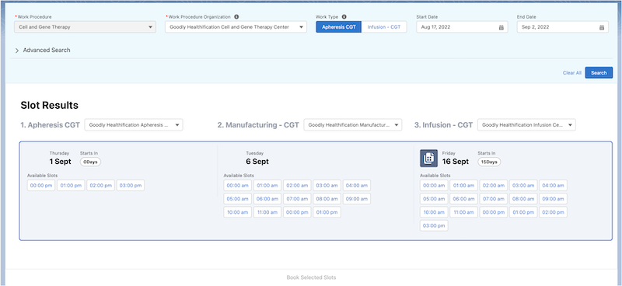
Task: Expand the Advanced Search section
Action: [43, 51]
